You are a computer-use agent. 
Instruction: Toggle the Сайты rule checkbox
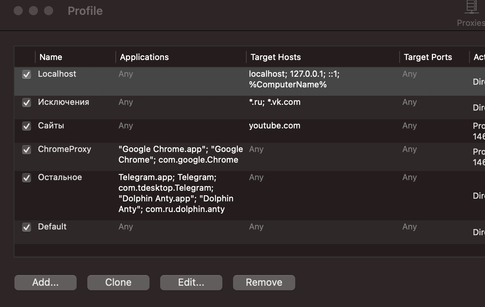click(27, 126)
